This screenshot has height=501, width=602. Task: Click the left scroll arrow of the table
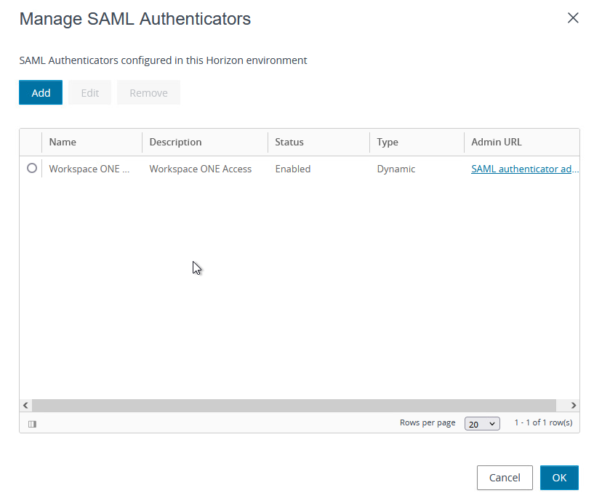click(x=25, y=405)
